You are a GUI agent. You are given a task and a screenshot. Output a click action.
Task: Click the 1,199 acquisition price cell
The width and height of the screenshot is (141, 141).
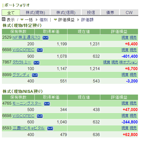(51, 44)
